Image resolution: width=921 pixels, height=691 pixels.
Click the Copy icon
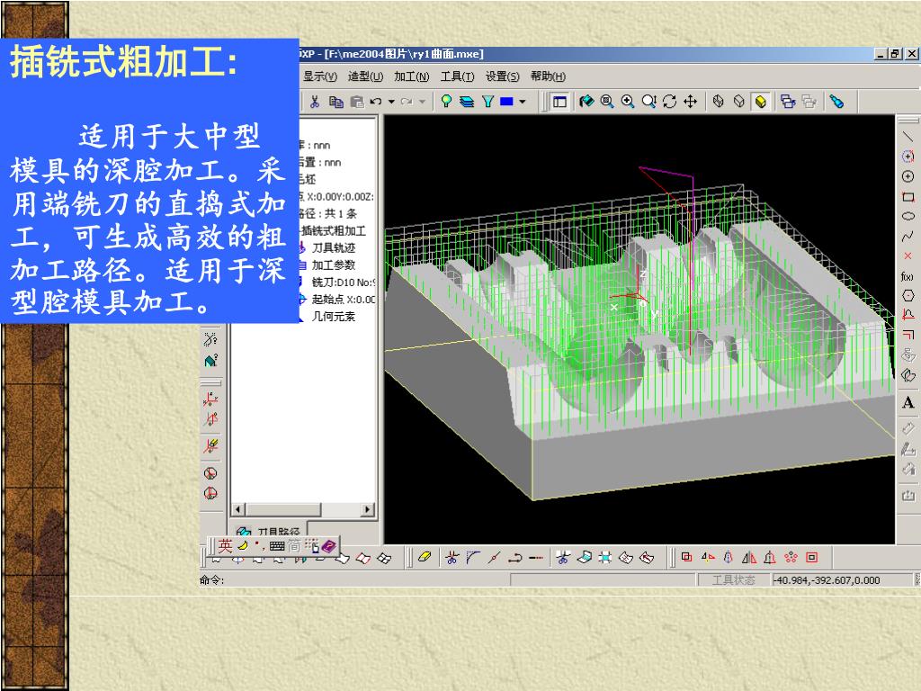click(336, 102)
